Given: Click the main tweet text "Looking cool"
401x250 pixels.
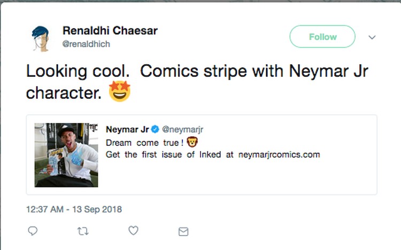Looking at the screenshot, I should coord(78,71).
